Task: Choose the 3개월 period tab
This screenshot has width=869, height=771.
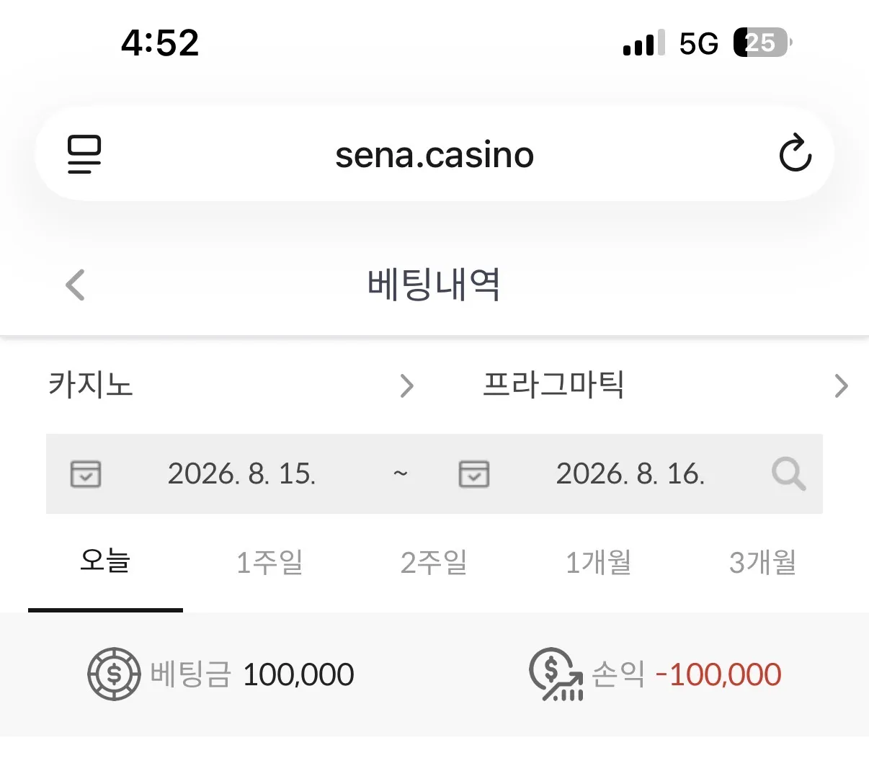Action: [x=762, y=562]
